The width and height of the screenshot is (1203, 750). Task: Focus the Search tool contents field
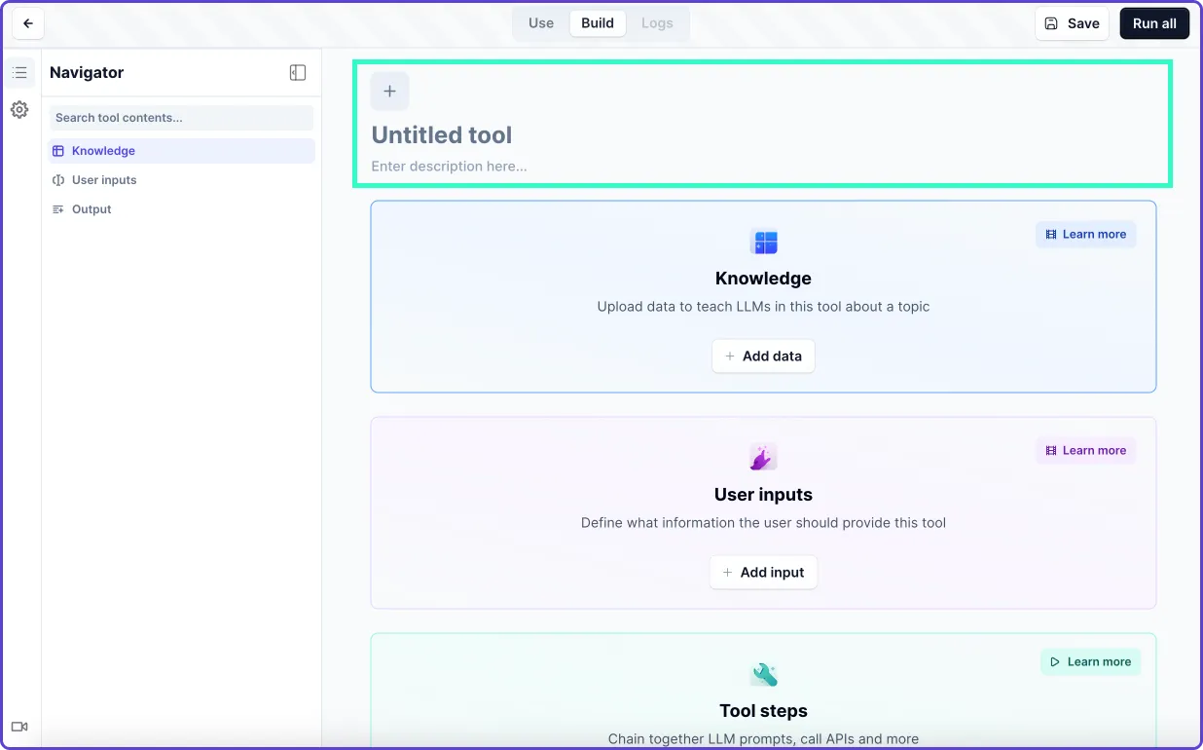(181, 118)
